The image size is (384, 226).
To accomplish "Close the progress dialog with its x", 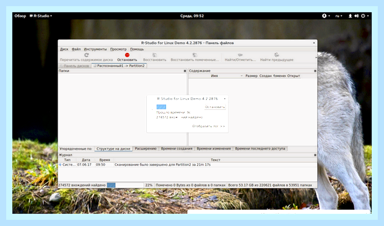I will tap(225, 99).
